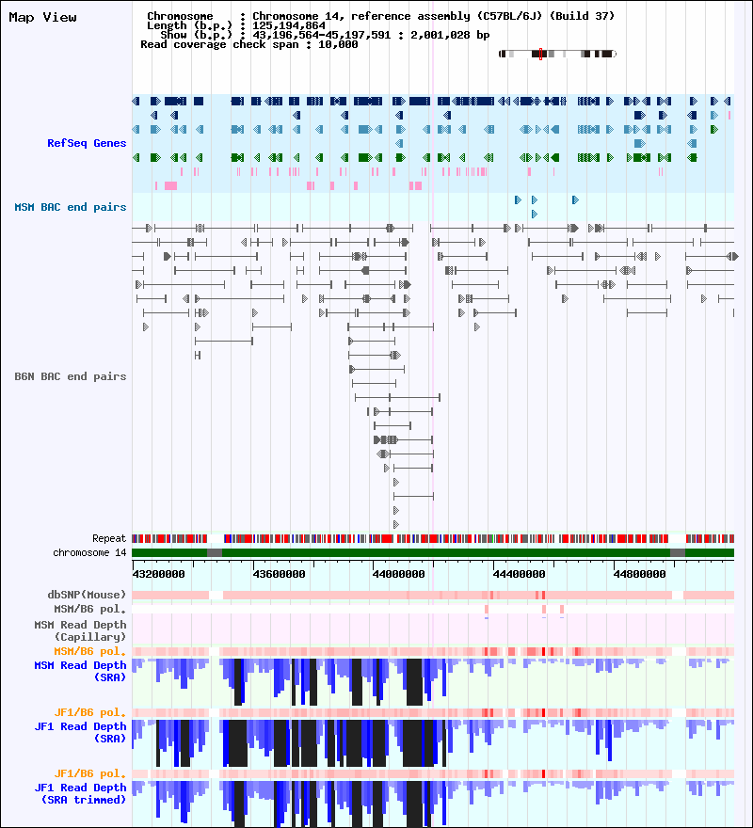
Task: Open the RefSeq Genes track link
Action: click(87, 143)
